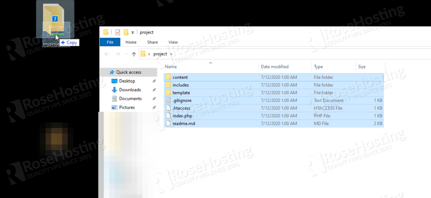This screenshot has width=431, height=198.
Task: Click the Properties checkmark icon in quick access toolbar
Action: tap(118, 32)
